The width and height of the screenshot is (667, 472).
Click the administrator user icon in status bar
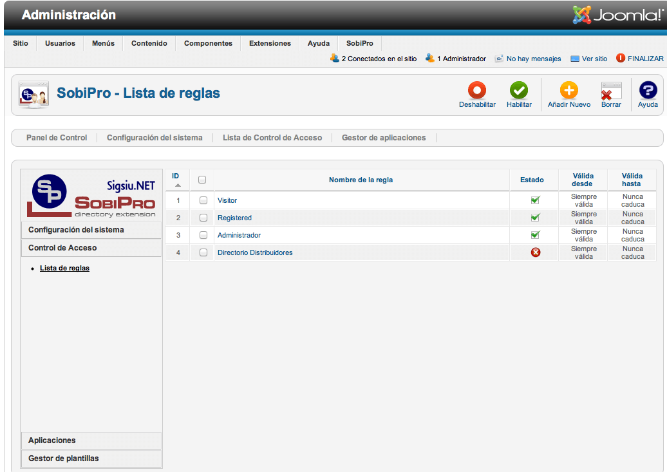click(430, 59)
